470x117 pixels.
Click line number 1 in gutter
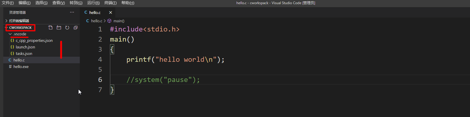pos(100,29)
